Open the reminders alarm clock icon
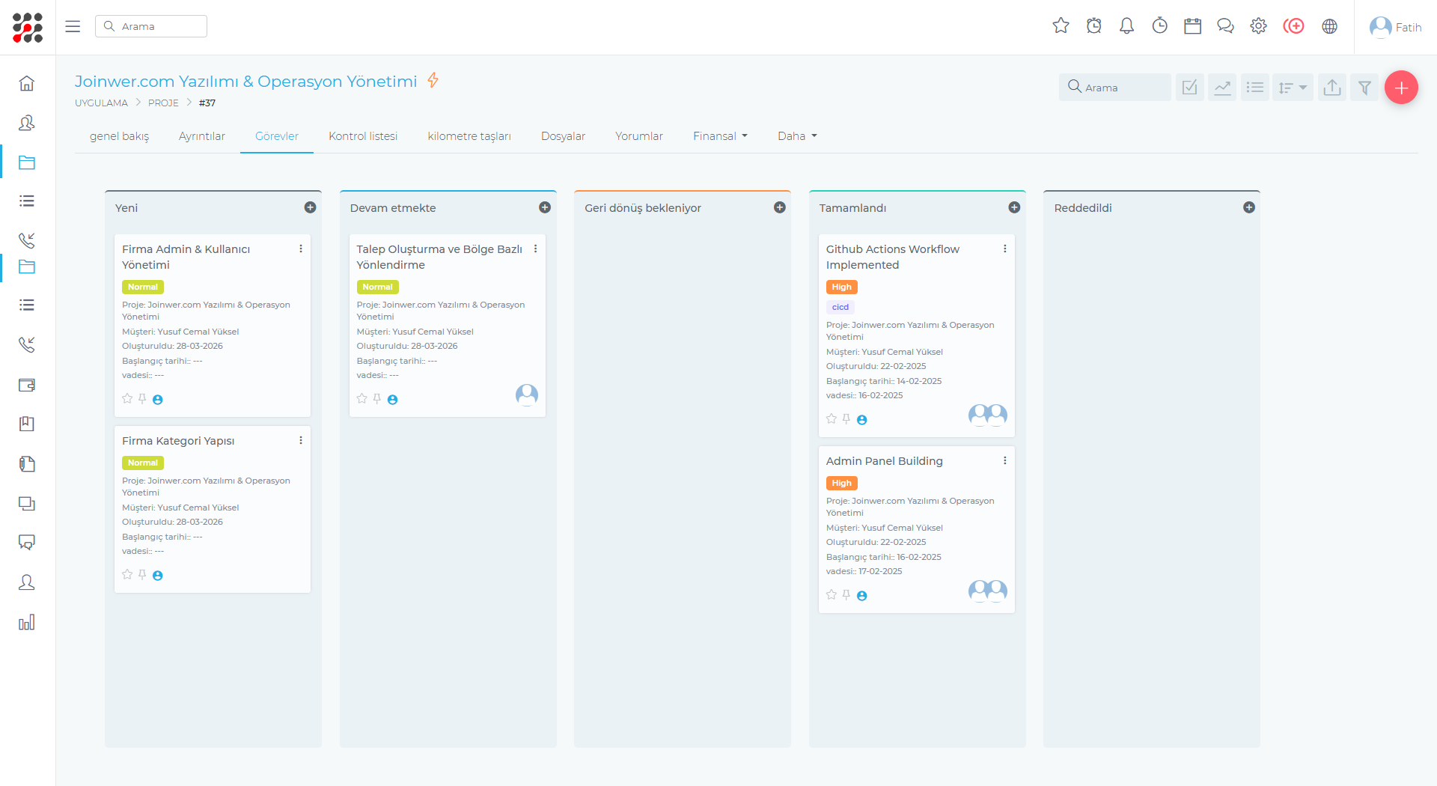Image resolution: width=1437 pixels, height=786 pixels. (1093, 26)
